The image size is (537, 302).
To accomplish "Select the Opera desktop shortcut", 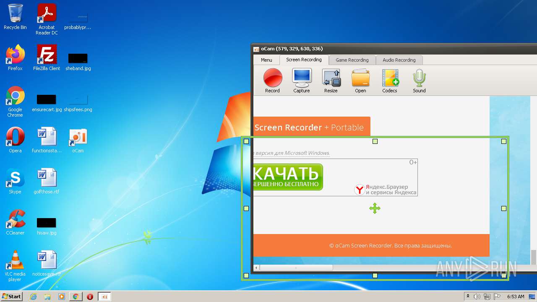I will tap(15, 140).
